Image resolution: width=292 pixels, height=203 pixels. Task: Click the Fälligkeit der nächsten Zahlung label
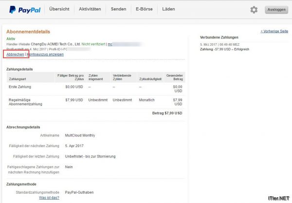(34, 146)
